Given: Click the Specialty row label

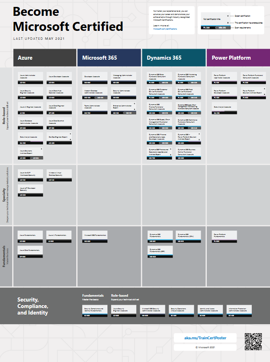Looking at the screenshot, I should click(x=4, y=195).
